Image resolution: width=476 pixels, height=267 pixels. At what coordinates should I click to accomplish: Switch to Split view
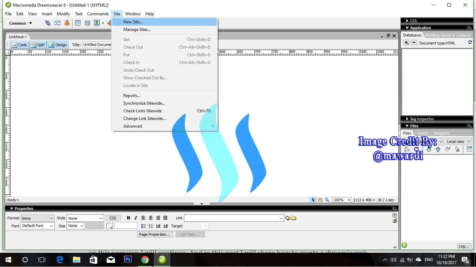pos(38,44)
